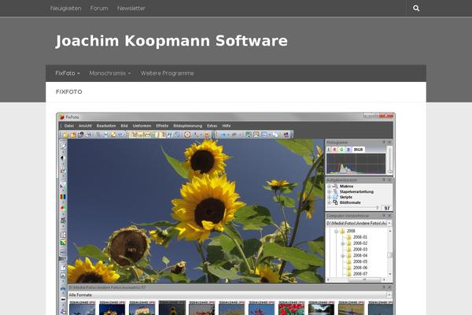The height and width of the screenshot is (315, 472).
Task: Click the round red target toolbar icon
Action: pyautogui.click(x=187, y=135)
